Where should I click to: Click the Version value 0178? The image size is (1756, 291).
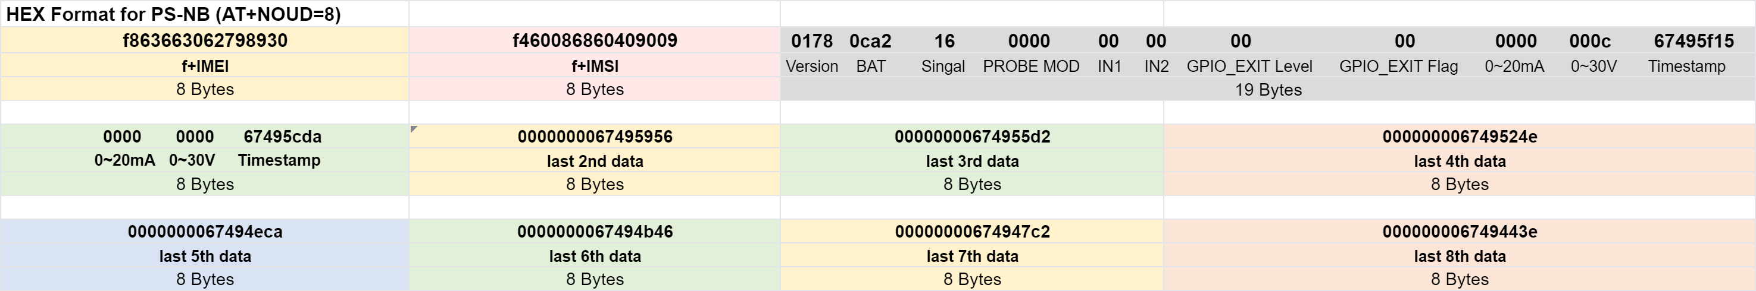(x=811, y=41)
